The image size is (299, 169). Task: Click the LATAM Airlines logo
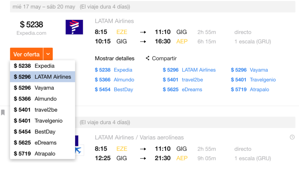tap(74, 27)
